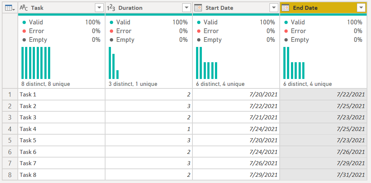Select row number 8
This screenshot has height=183, width=371.
(10, 175)
